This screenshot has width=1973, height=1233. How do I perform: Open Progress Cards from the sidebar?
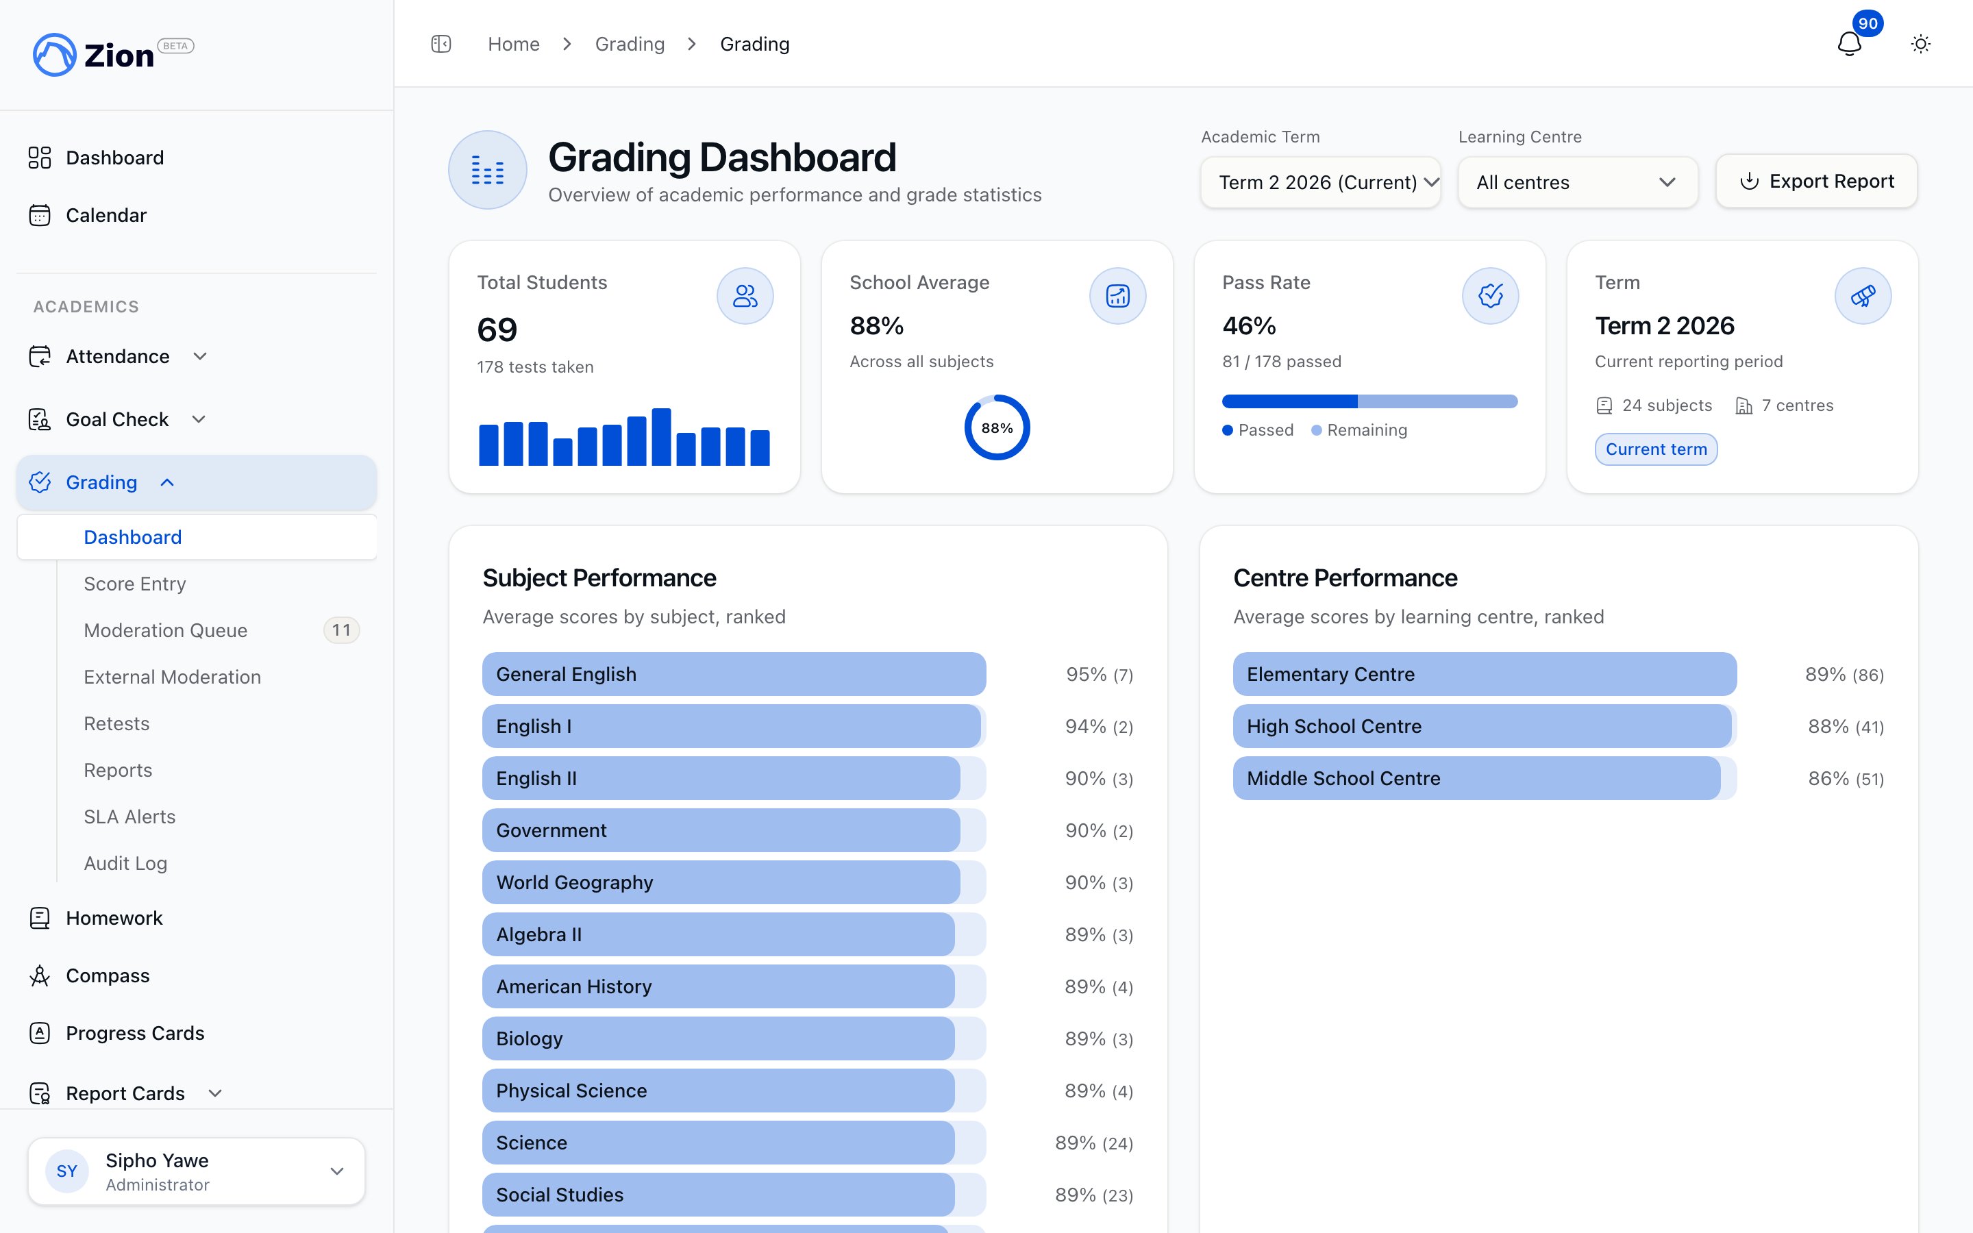[x=136, y=1033]
